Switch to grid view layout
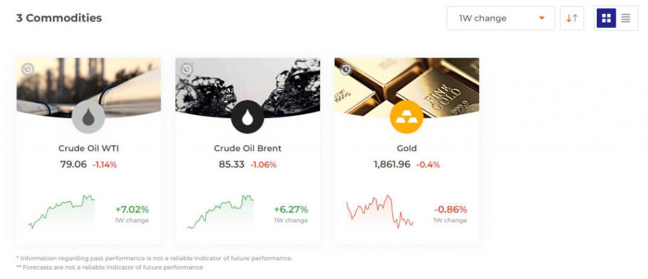Image resolution: width=648 pixels, height=279 pixels. tap(606, 18)
